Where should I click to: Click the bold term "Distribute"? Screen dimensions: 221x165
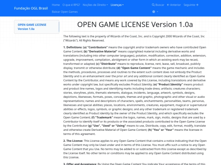click(x=108, y=64)
